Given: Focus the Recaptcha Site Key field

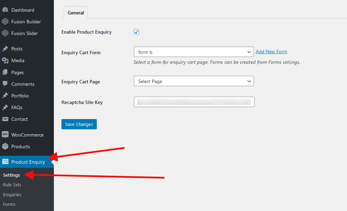Looking at the screenshot, I should click(x=194, y=102).
